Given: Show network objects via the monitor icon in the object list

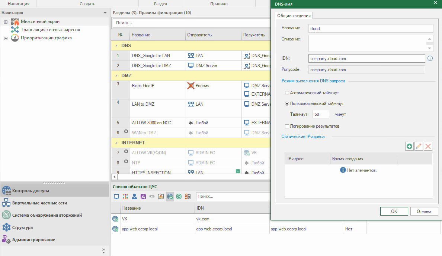Looking at the screenshot, I should tap(116, 196).
